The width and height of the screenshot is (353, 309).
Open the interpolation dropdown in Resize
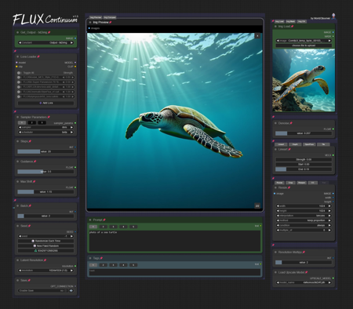pyautogui.click(x=304, y=216)
